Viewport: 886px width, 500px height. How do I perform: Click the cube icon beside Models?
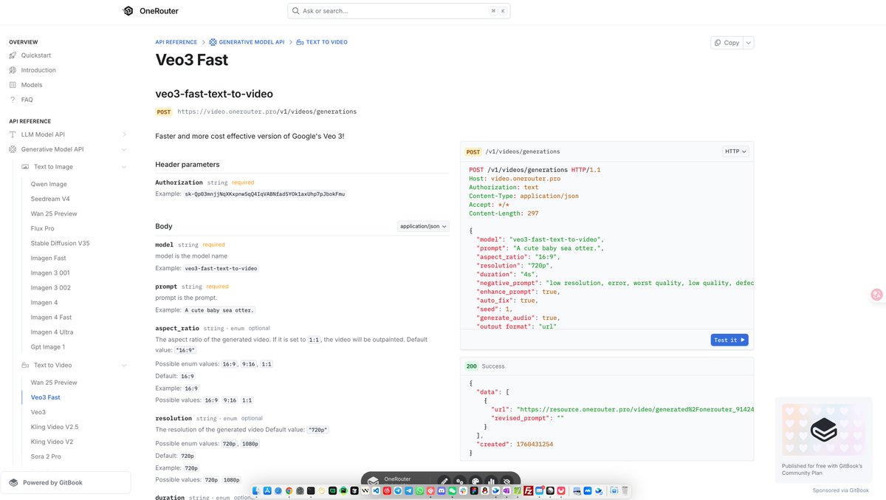point(13,85)
